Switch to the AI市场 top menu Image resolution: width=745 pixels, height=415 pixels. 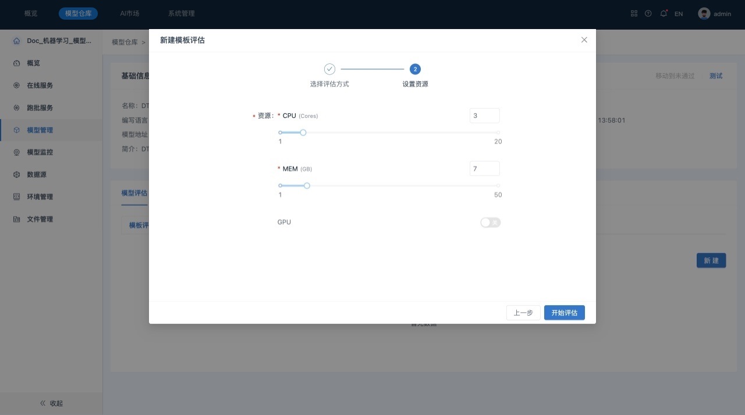coord(129,13)
